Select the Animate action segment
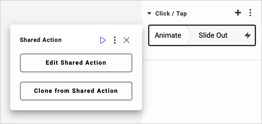The width and height of the screenshot is (262, 124). tap(168, 35)
